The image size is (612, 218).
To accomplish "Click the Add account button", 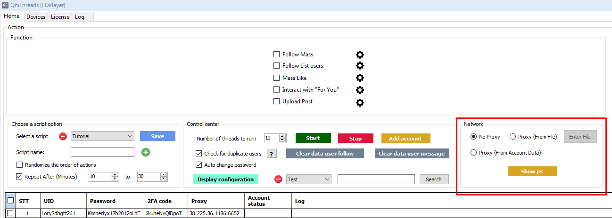I will click(x=405, y=139).
